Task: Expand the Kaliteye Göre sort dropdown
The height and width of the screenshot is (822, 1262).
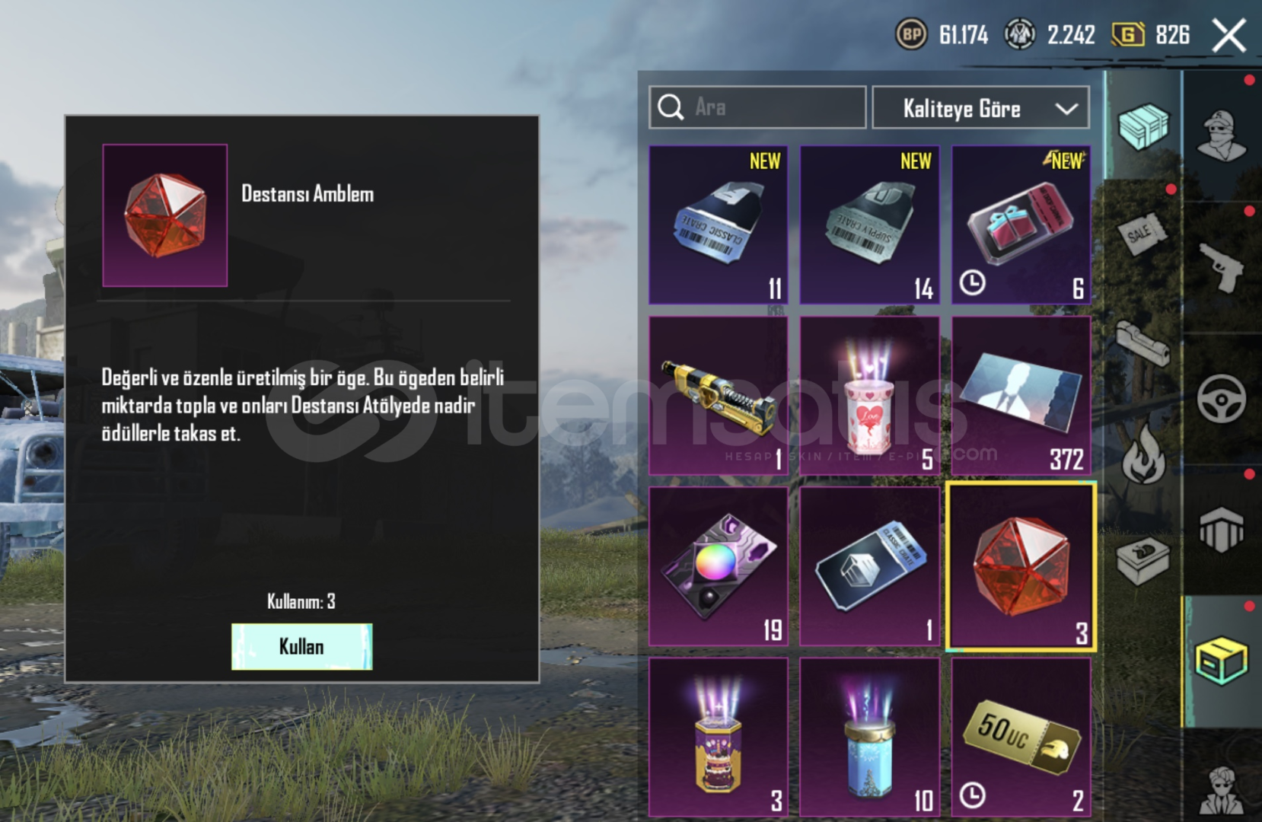Action: [980, 108]
